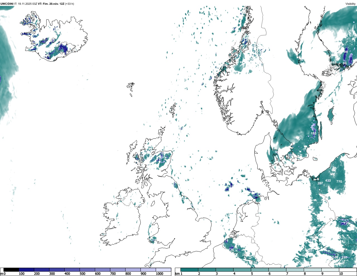Select the 2–3 km teal legend block
357x276 pixels.
[207, 270]
